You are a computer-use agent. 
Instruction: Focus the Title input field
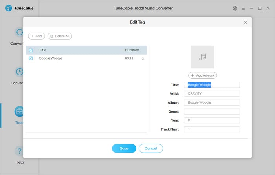[x=212, y=85]
